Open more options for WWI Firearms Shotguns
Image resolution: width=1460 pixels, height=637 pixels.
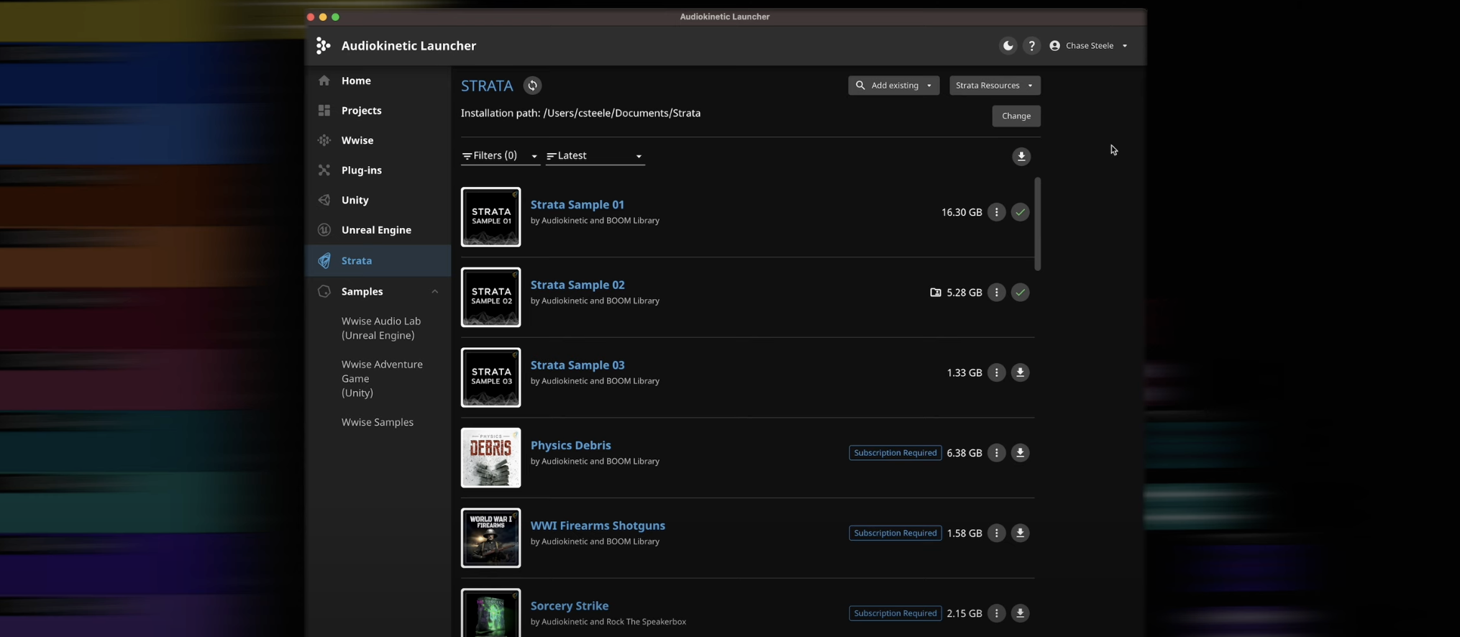(996, 533)
